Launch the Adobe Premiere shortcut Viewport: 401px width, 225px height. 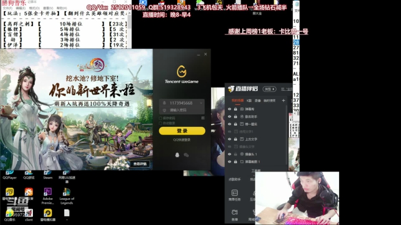[48, 196]
